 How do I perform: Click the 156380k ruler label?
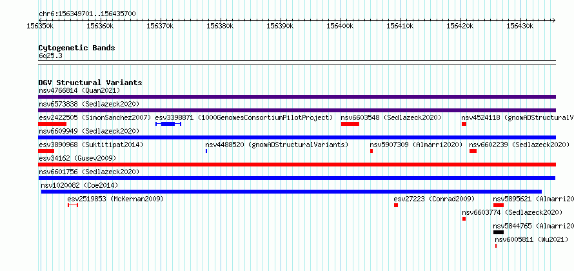click(x=221, y=26)
